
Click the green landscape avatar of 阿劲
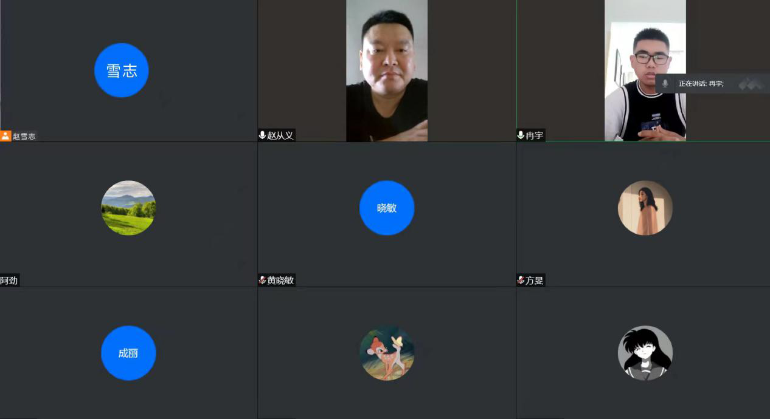(128, 208)
